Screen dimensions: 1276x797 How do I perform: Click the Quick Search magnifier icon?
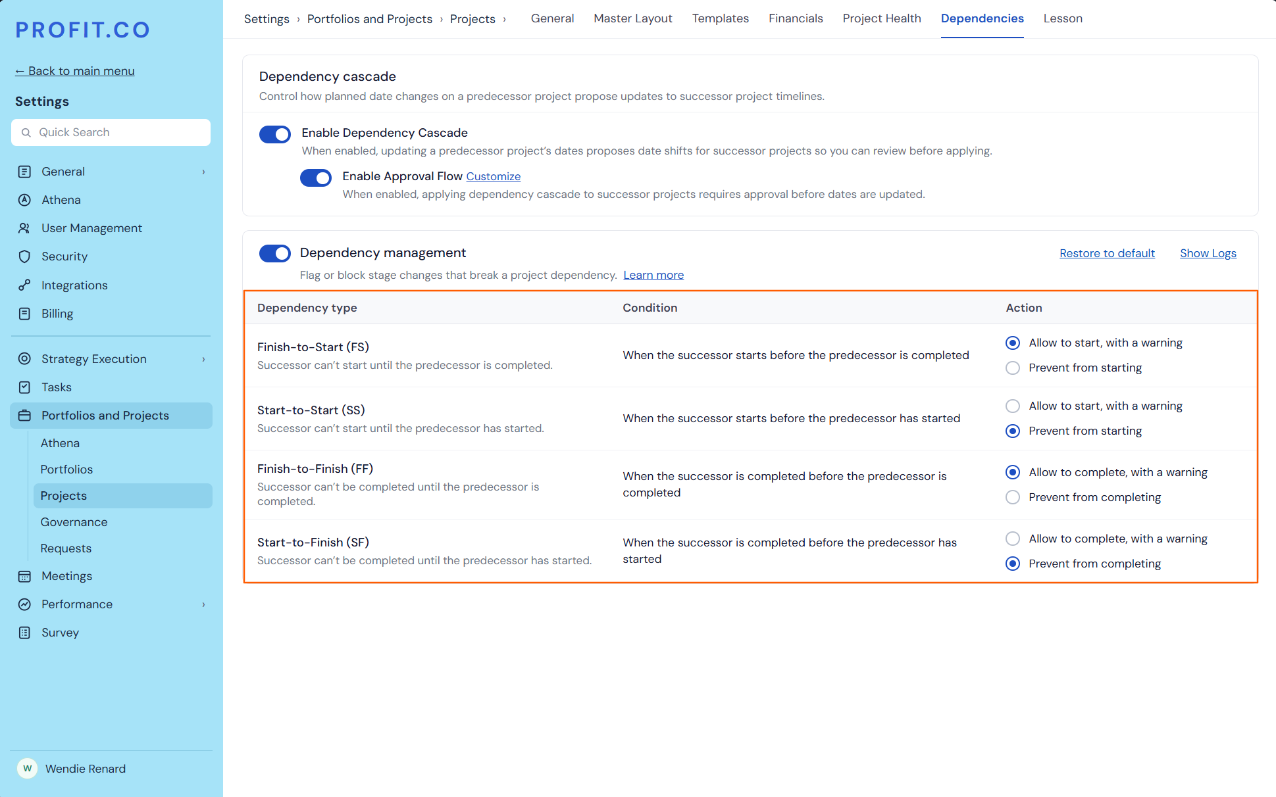click(26, 133)
